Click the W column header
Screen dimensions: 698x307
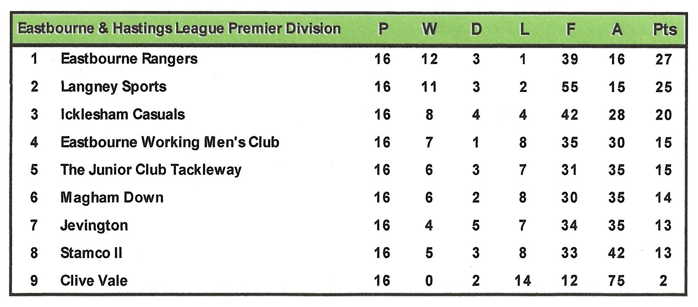click(x=429, y=29)
